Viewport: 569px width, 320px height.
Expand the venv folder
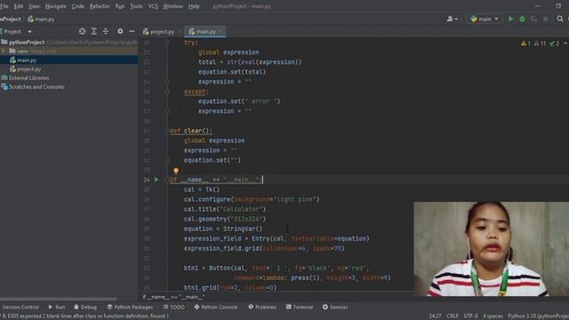point(4,52)
